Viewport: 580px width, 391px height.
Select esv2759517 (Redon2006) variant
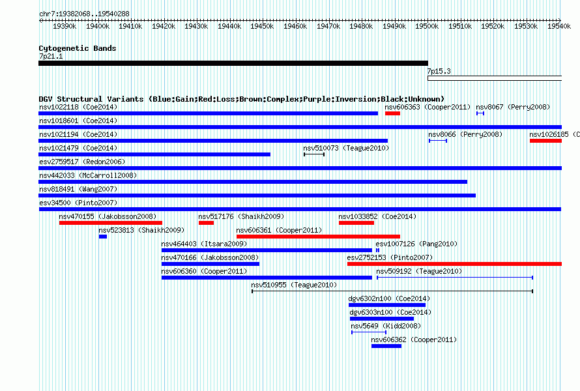click(82, 162)
